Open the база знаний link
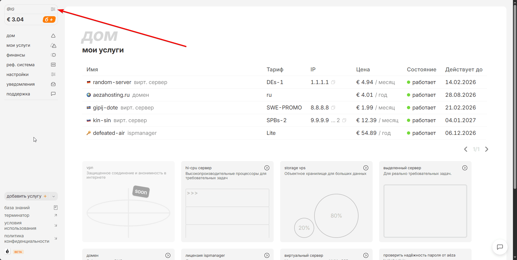The image size is (517, 260). point(17,208)
